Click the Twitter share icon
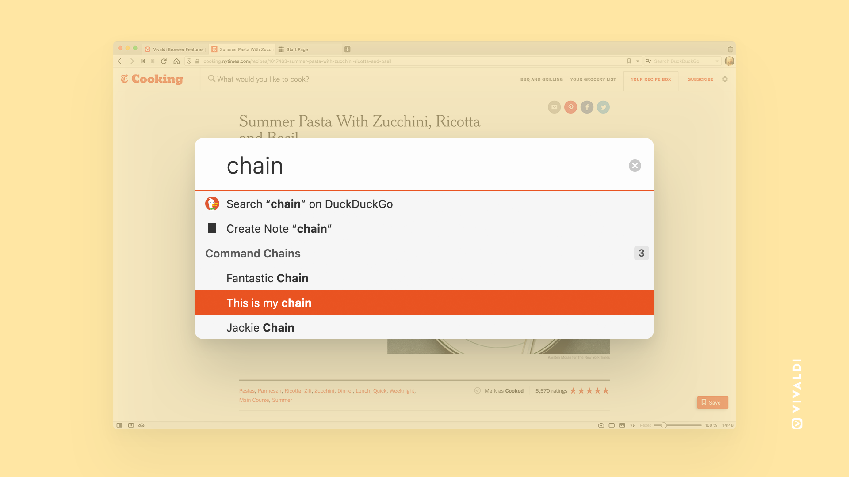 pos(603,107)
